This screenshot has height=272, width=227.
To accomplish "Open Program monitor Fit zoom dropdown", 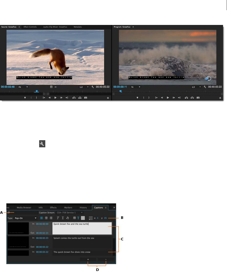I will pos(136,87).
